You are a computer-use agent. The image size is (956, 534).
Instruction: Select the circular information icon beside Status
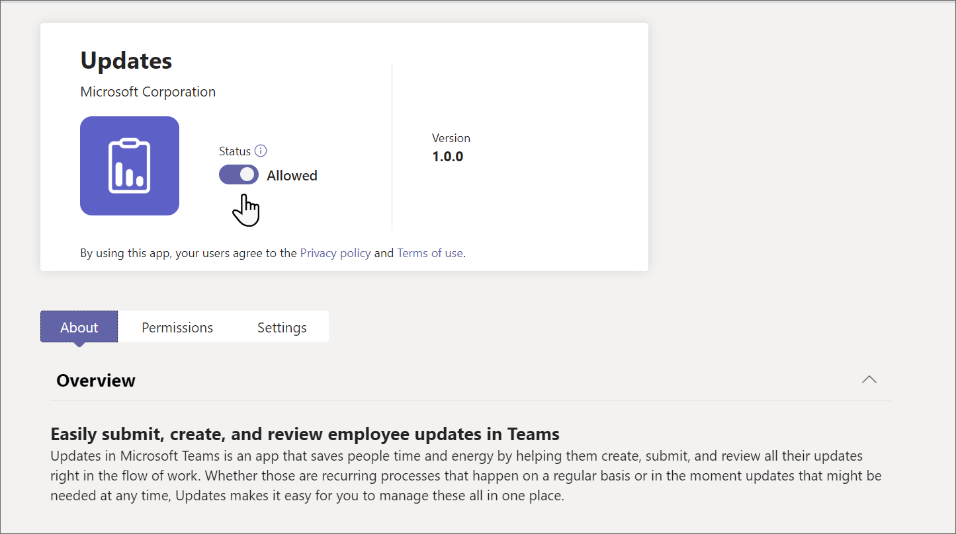click(261, 151)
